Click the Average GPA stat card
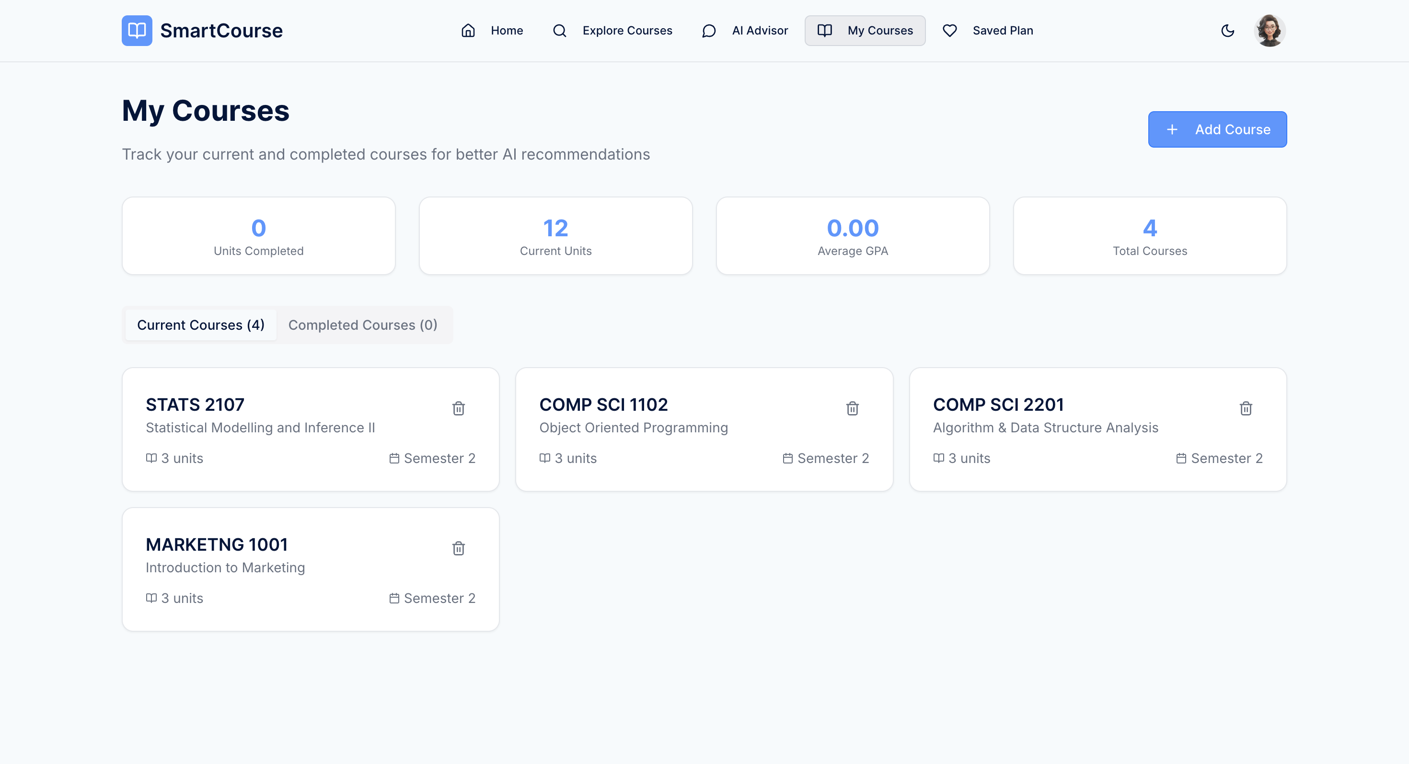This screenshot has height=764, width=1409. pos(852,236)
